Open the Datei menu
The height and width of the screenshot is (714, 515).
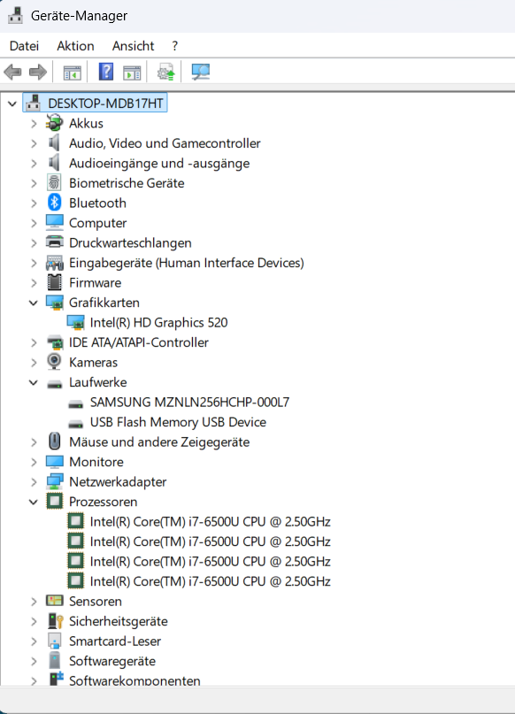(x=24, y=46)
